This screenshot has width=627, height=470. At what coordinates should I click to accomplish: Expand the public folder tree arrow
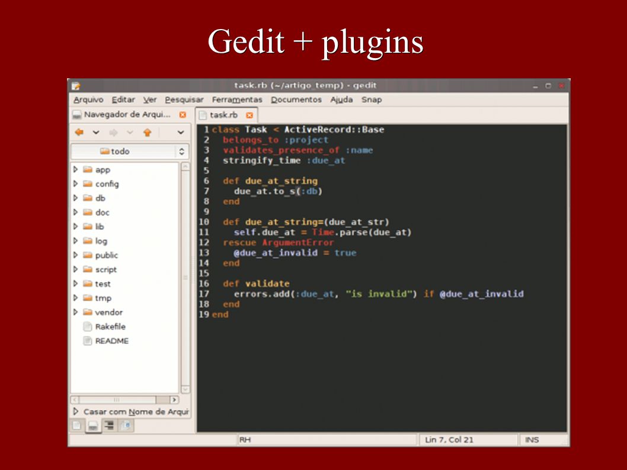[x=76, y=255]
